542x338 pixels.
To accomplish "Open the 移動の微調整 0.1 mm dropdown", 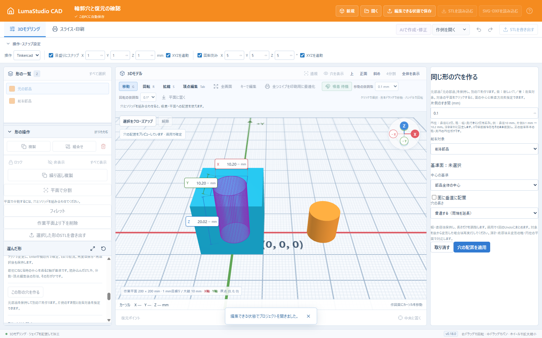I will (x=387, y=87).
